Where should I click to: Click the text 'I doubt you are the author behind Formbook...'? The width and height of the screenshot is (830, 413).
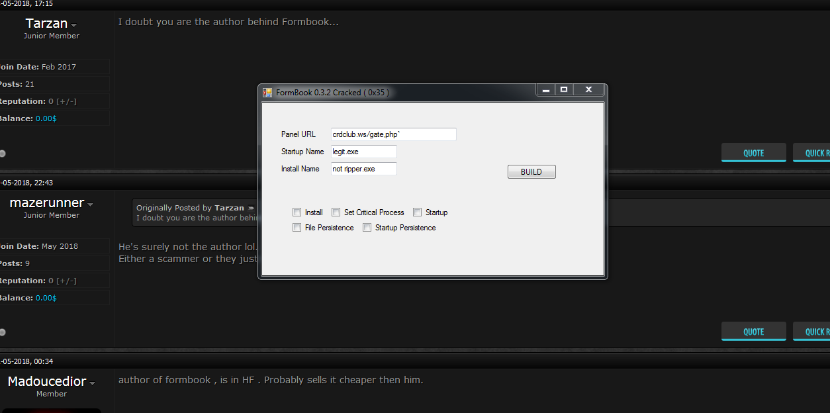click(x=228, y=22)
